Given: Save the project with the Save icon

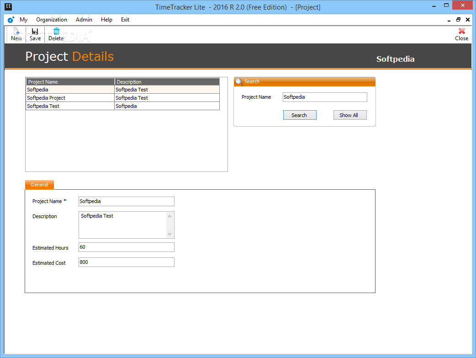Looking at the screenshot, I should click(x=35, y=34).
